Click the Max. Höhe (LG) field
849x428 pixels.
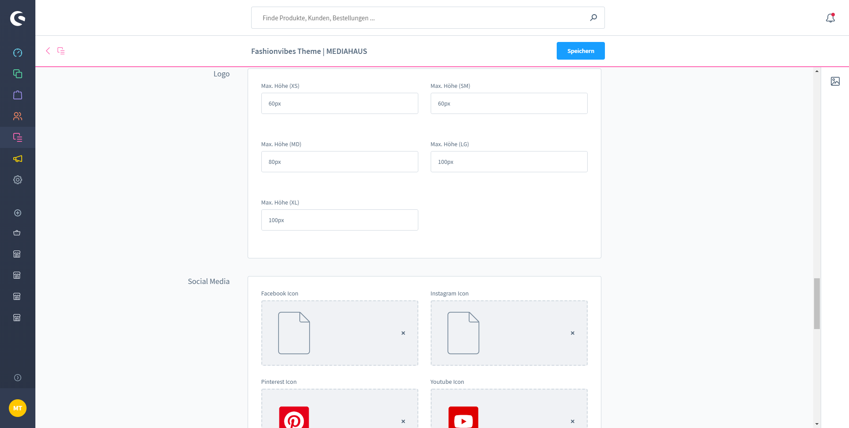coord(509,162)
